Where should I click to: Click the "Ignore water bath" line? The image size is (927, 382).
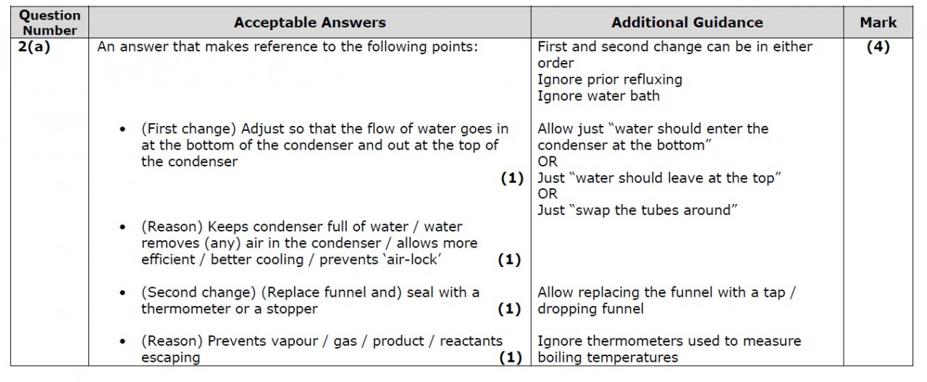point(598,95)
